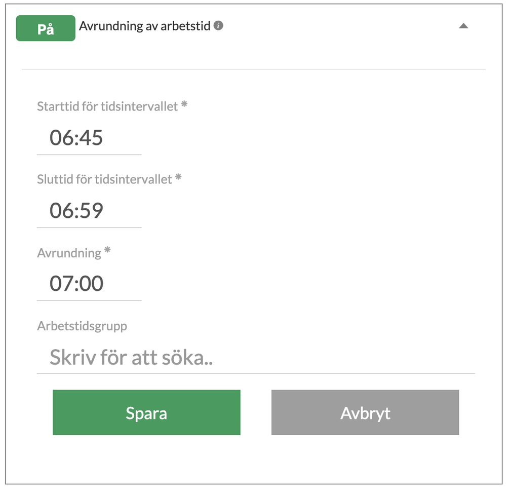This screenshot has width=506, height=493.
Task: Click the Sluttid för tidsintervallet label
Action: pos(104,179)
